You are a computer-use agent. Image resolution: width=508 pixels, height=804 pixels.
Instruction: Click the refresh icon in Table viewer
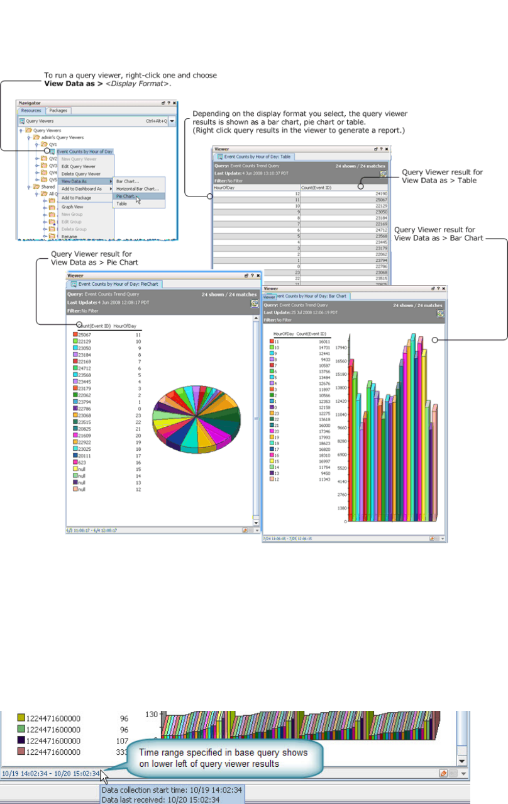coord(382,174)
